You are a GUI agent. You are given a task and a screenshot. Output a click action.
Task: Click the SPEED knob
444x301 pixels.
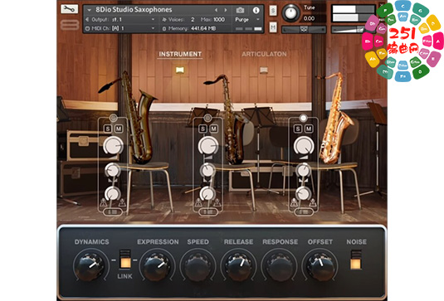pyautogui.click(x=198, y=266)
